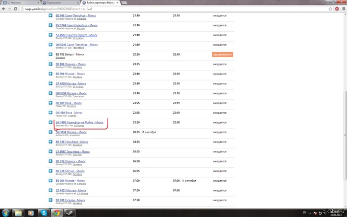Select the 00:05, 11 сентября arrival time

click(145, 132)
